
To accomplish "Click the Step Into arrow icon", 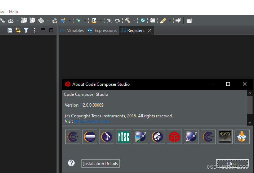I will [109, 20].
